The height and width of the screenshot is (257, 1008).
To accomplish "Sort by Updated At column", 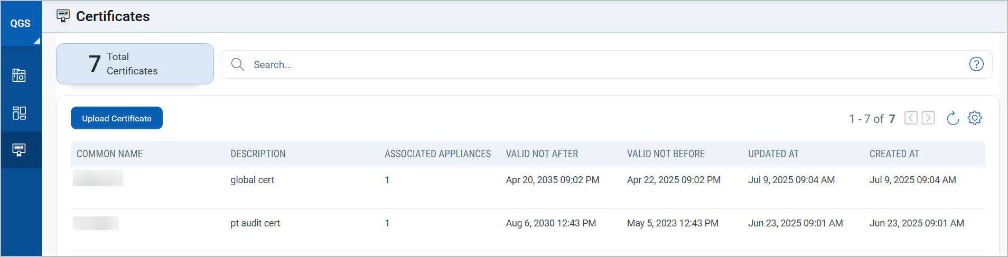I will (773, 154).
